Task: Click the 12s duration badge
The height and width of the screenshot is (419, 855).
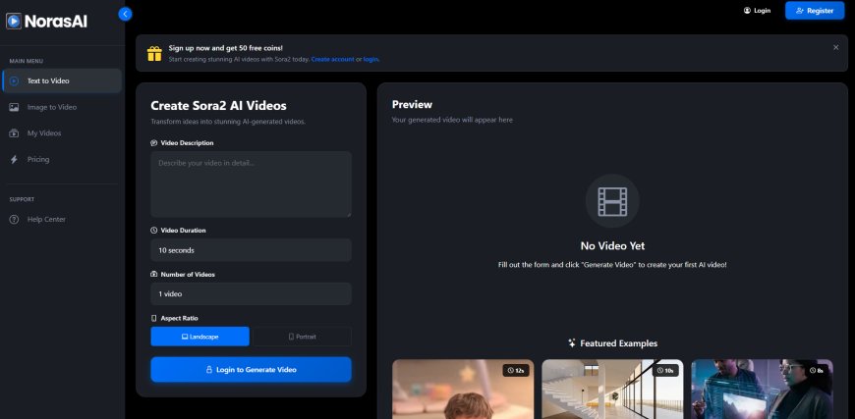Action: pyautogui.click(x=515, y=371)
